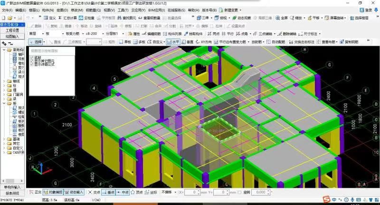This screenshot has height=205, width=380.
Task: Toggle 显示详细公式 checkbox
Action: [x=32, y=65]
